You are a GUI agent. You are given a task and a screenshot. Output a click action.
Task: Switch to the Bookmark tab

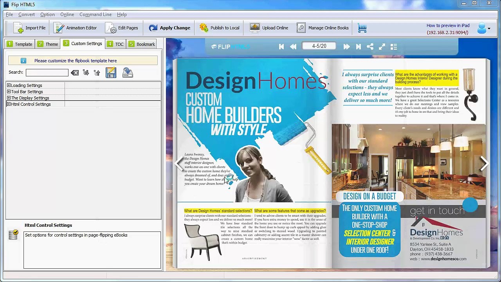[x=142, y=44]
